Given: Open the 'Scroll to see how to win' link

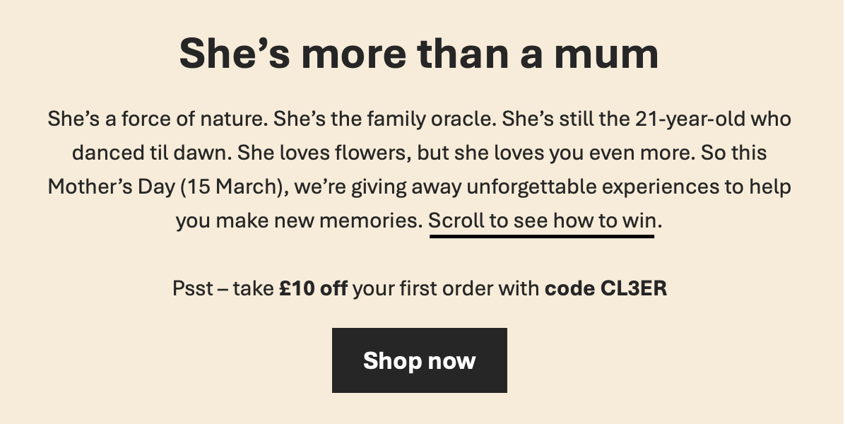Looking at the screenshot, I should 542,220.
